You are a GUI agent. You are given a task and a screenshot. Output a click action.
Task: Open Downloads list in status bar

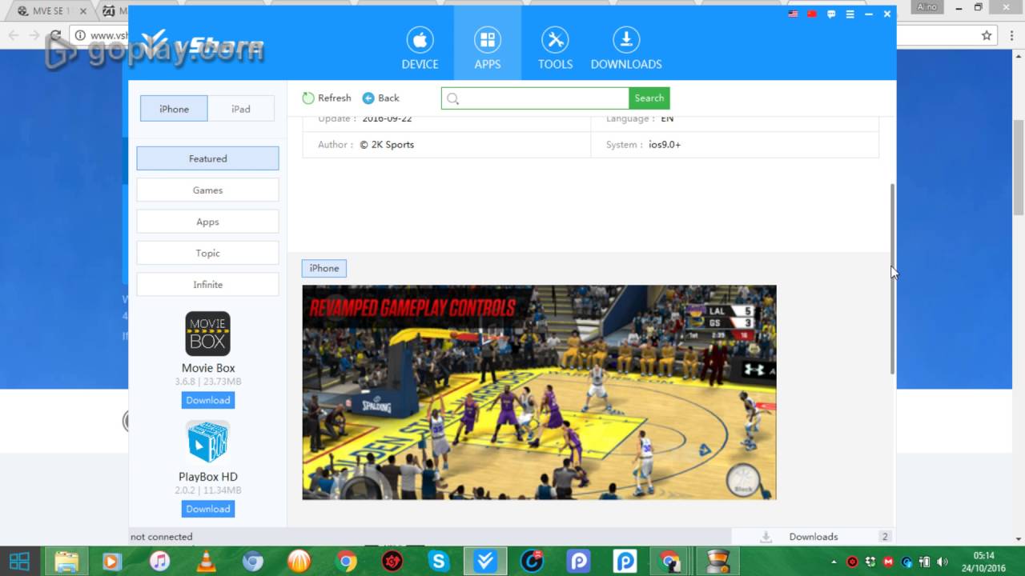click(x=814, y=537)
